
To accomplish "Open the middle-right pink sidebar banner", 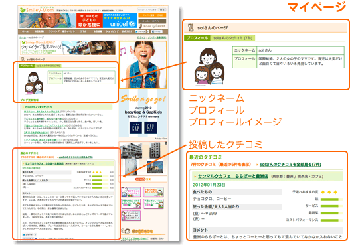I will pos(153,204).
